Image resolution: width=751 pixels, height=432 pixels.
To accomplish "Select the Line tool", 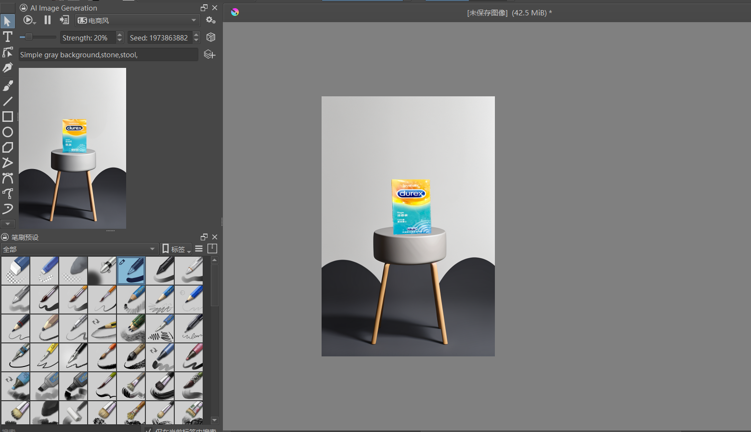I will tap(7, 101).
